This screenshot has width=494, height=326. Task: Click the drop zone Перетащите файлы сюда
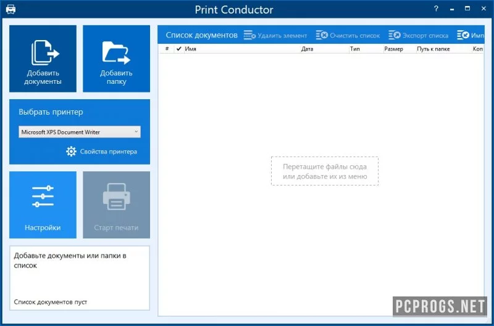(x=325, y=171)
